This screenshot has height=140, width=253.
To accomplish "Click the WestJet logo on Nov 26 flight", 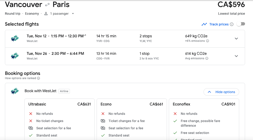I will click(15, 56).
